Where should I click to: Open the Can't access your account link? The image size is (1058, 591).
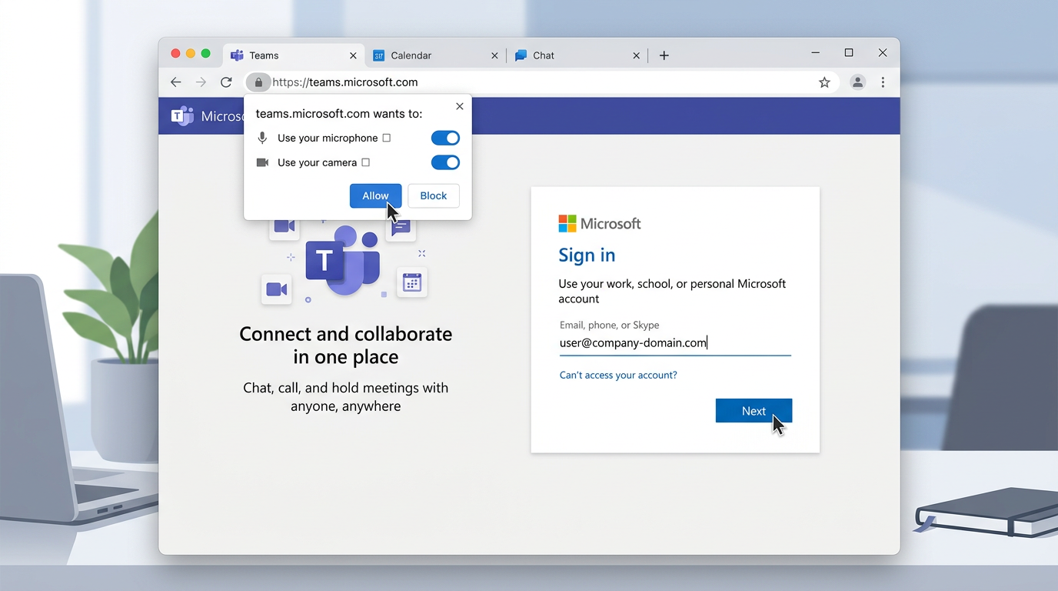pos(618,375)
